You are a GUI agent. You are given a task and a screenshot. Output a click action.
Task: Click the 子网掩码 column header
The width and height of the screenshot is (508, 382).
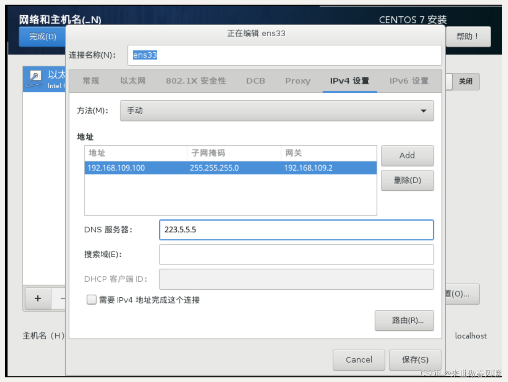tap(234, 153)
